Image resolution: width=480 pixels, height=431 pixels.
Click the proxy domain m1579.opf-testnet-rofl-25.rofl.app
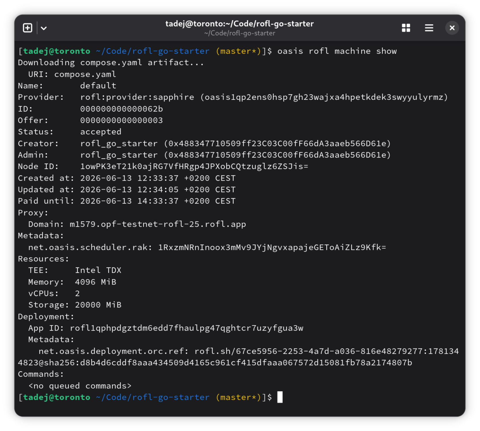point(158,224)
